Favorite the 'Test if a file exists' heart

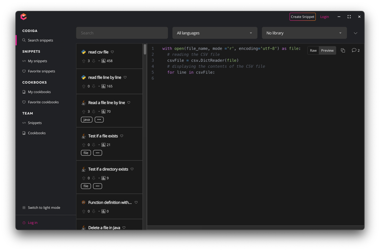point(122,136)
